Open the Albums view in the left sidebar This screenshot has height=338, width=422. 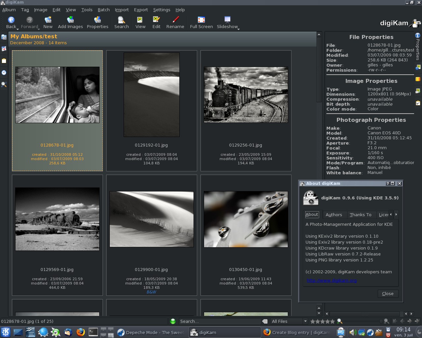point(4,37)
